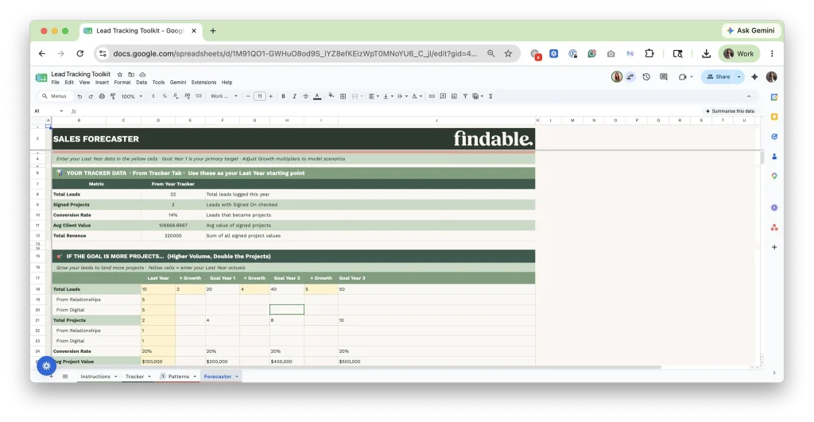
Task: Open the Data menu
Action: click(141, 83)
